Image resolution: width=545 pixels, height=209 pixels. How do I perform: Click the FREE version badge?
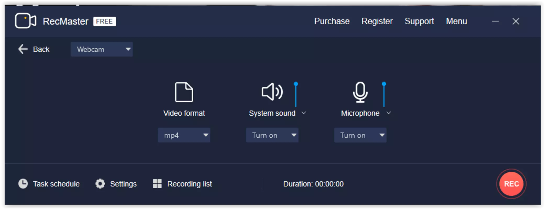click(104, 21)
